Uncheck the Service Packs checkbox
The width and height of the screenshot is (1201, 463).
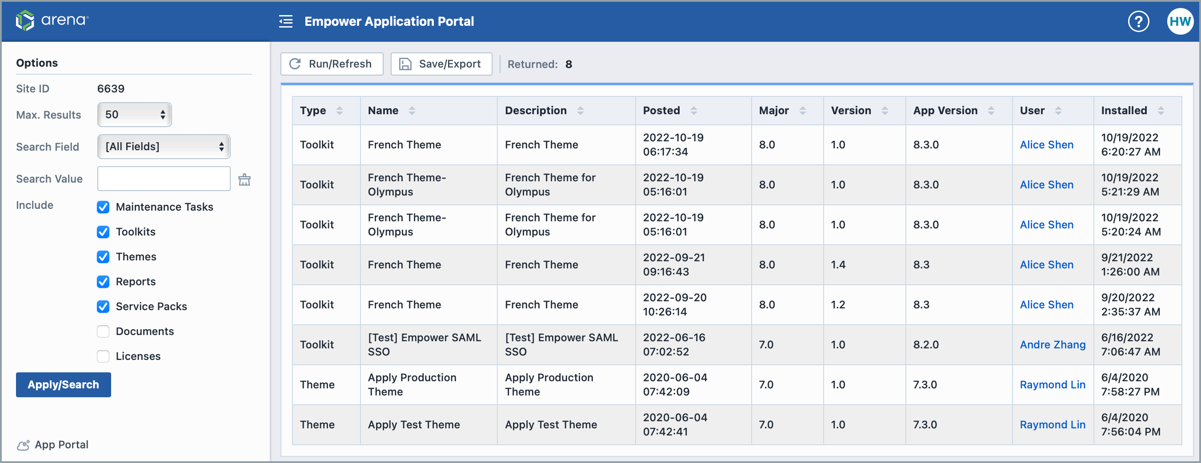(x=103, y=306)
